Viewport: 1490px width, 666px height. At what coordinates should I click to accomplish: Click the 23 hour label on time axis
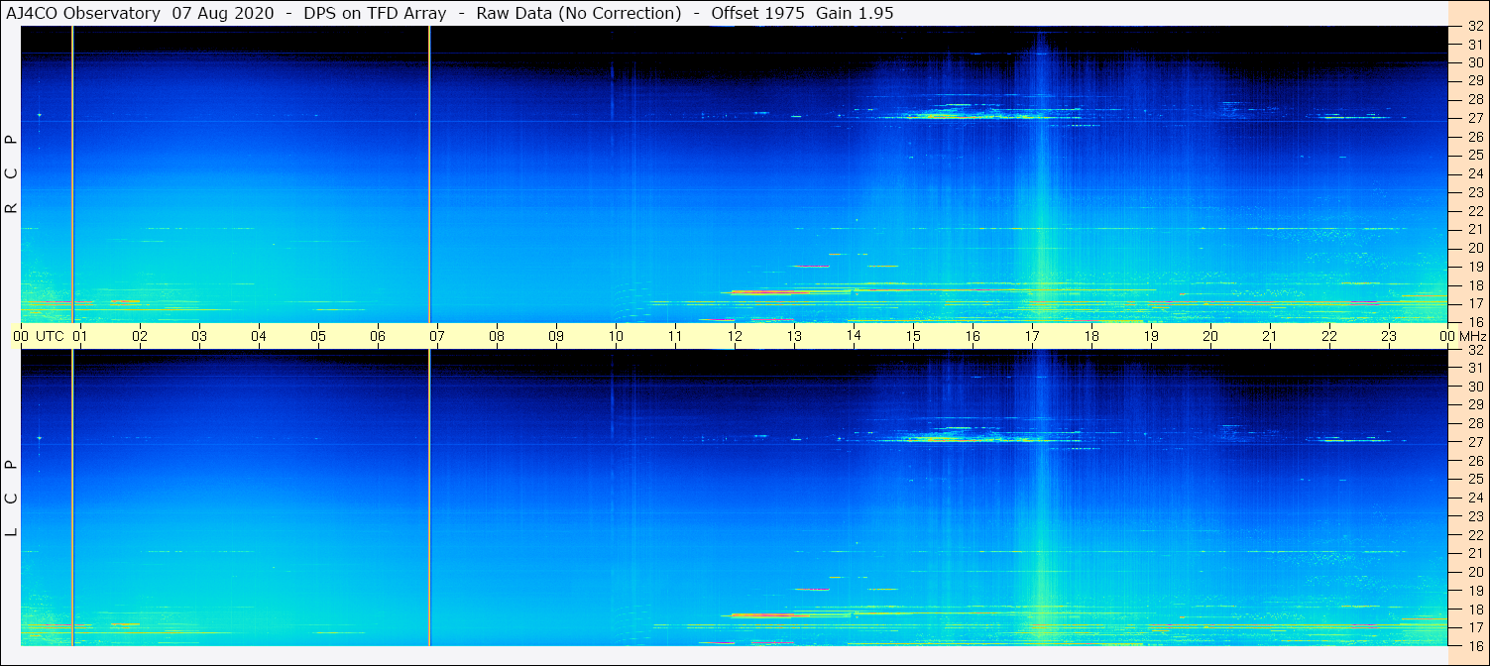(1389, 336)
